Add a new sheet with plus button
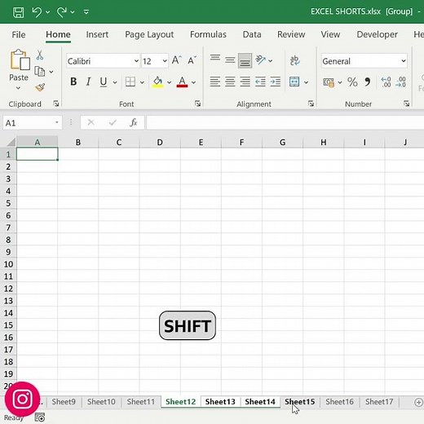This screenshot has width=424, height=424. (418, 402)
